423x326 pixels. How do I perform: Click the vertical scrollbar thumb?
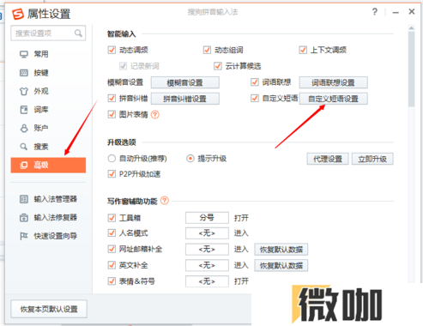411,69
